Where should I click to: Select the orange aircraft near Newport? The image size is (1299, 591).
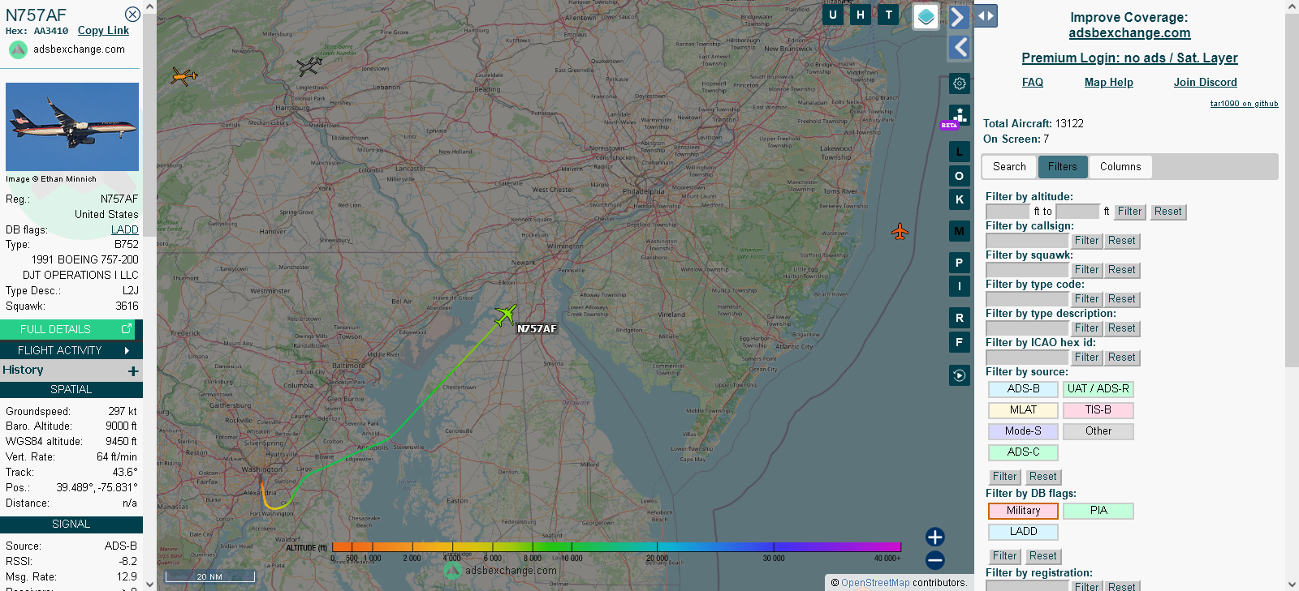(184, 77)
